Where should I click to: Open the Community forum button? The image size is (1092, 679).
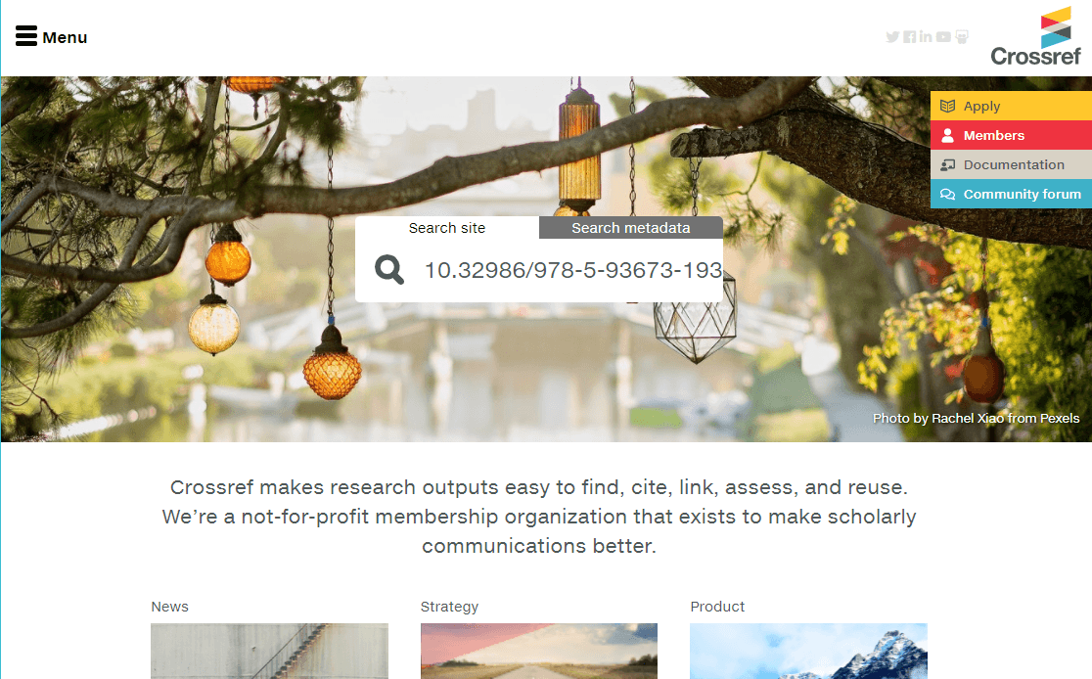click(1011, 194)
